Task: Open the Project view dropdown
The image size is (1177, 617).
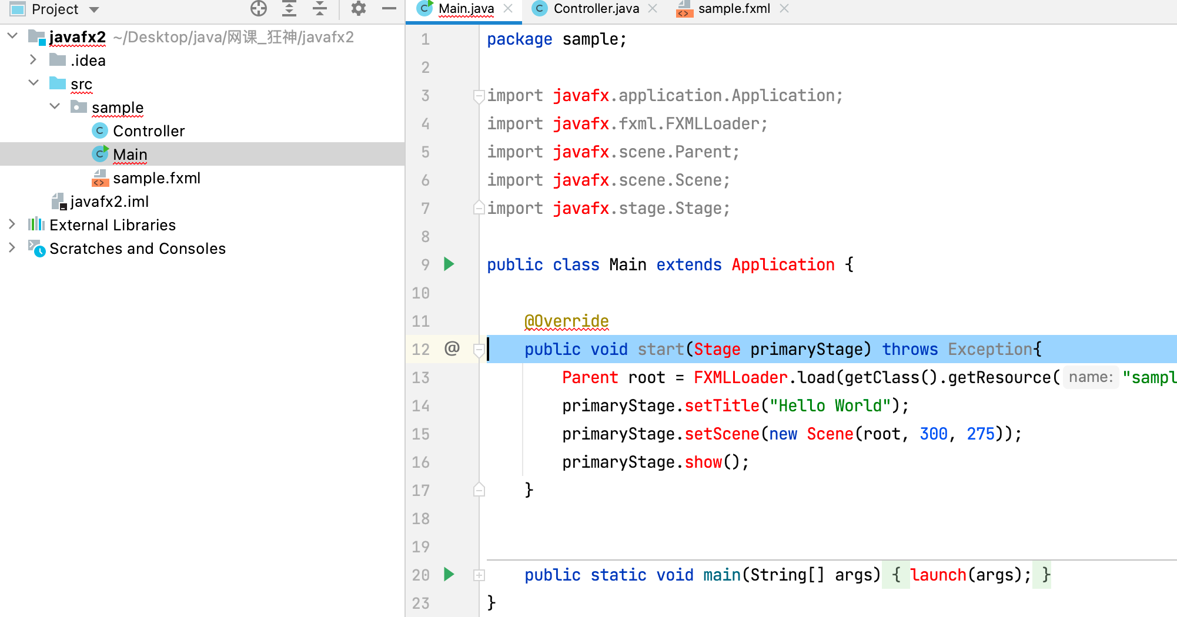Action: point(94,9)
